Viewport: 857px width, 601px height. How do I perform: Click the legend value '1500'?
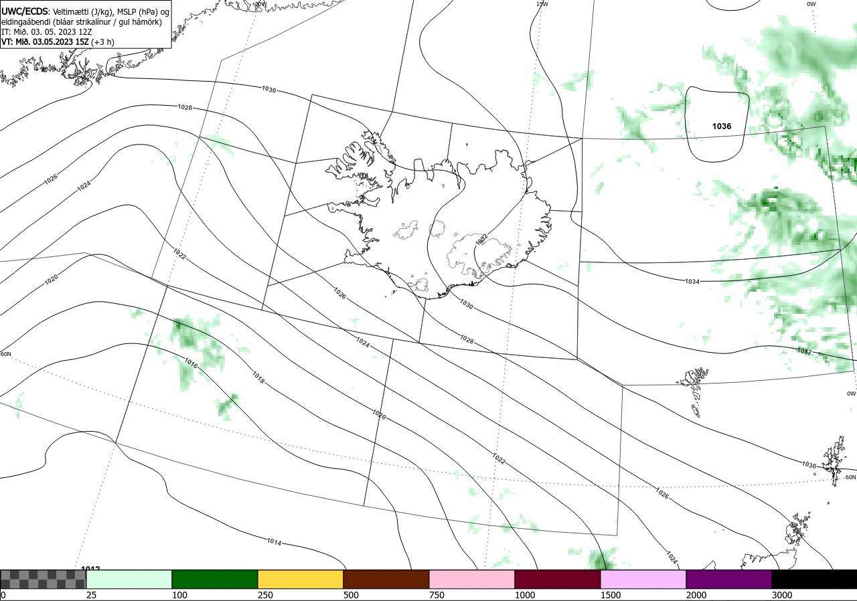coord(610,595)
